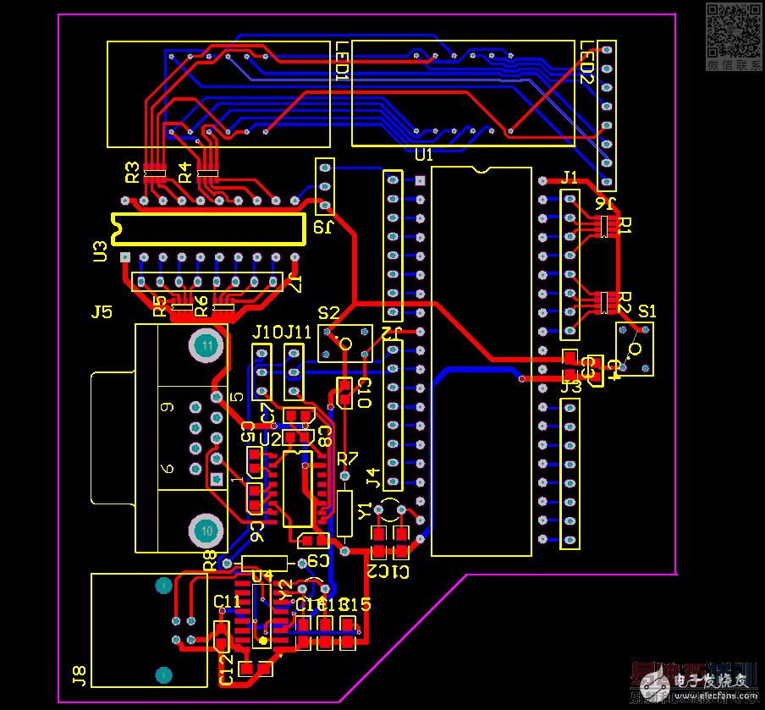Click the C11 capacitor label
Viewport: 765px width, 710px height.
click(227, 602)
